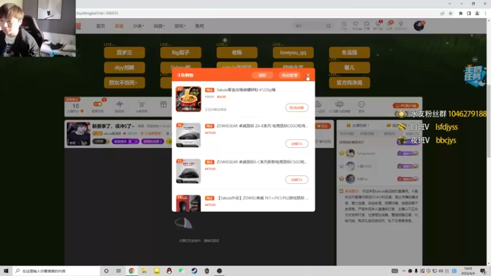Image resolution: width=491 pixels, height=276 pixels.
Task: Open the Big茄子 live channel button
Action: point(180,53)
